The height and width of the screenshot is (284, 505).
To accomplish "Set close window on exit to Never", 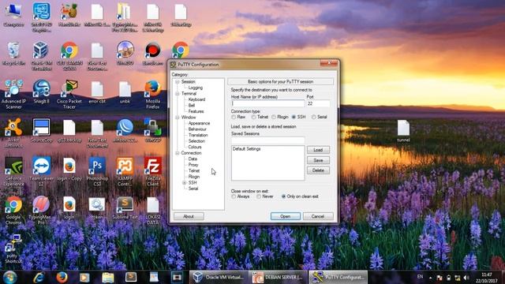I will click(x=259, y=196).
